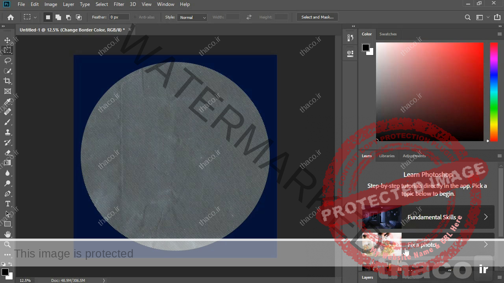Click Select and Mask button
Viewport: 504px width, 283px height.
317,17
